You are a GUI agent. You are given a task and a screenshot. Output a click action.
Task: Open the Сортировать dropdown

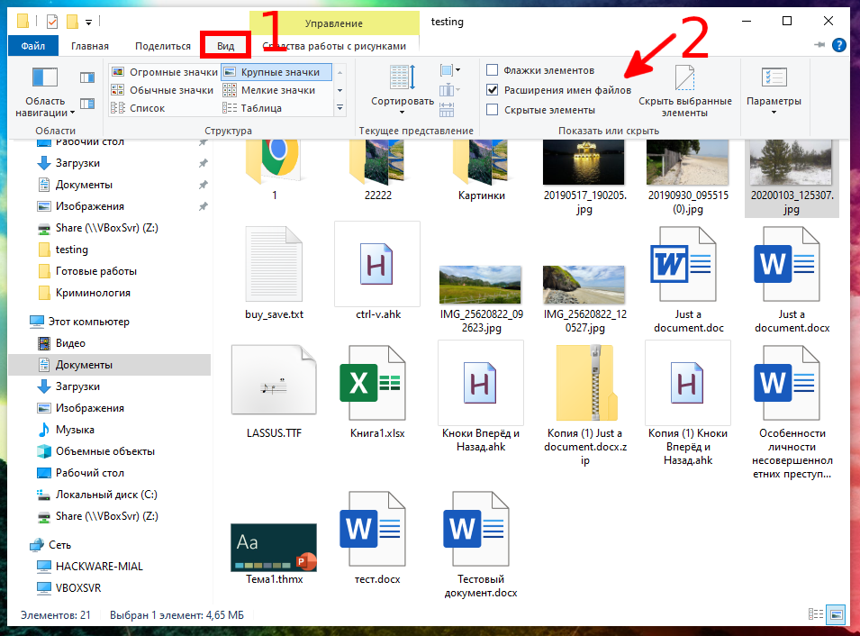click(x=402, y=90)
